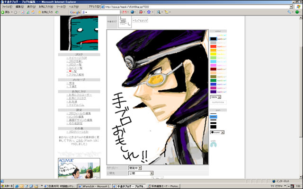Click the yellow highlighter toolbar icon
Image resolution: width=303 pixels, height=189 pixels.
[166, 12]
